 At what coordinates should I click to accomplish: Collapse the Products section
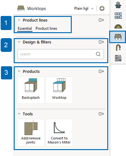19,71
